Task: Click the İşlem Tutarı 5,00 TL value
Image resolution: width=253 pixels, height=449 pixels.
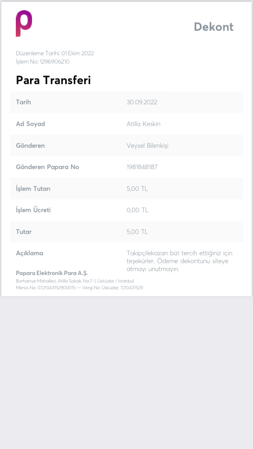Action: click(x=137, y=189)
